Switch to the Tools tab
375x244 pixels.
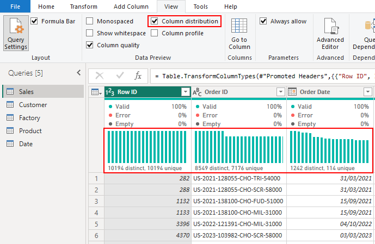[x=200, y=7]
